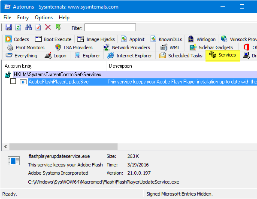Switch to the Winlogon tab

click(x=202, y=39)
